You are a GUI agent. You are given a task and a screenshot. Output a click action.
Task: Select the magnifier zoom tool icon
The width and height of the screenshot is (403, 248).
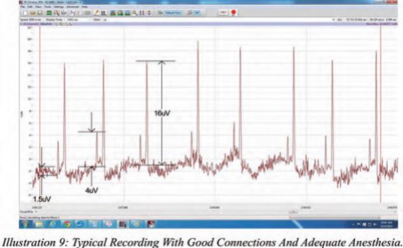[x=134, y=13]
